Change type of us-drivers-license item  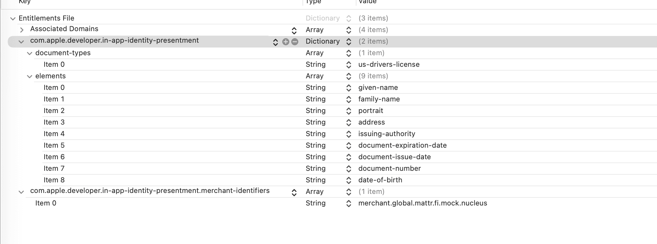coord(348,65)
